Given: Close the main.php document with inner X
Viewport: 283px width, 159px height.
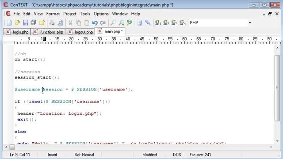Looking at the screenshot, I should pyautogui.click(x=277, y=14).
